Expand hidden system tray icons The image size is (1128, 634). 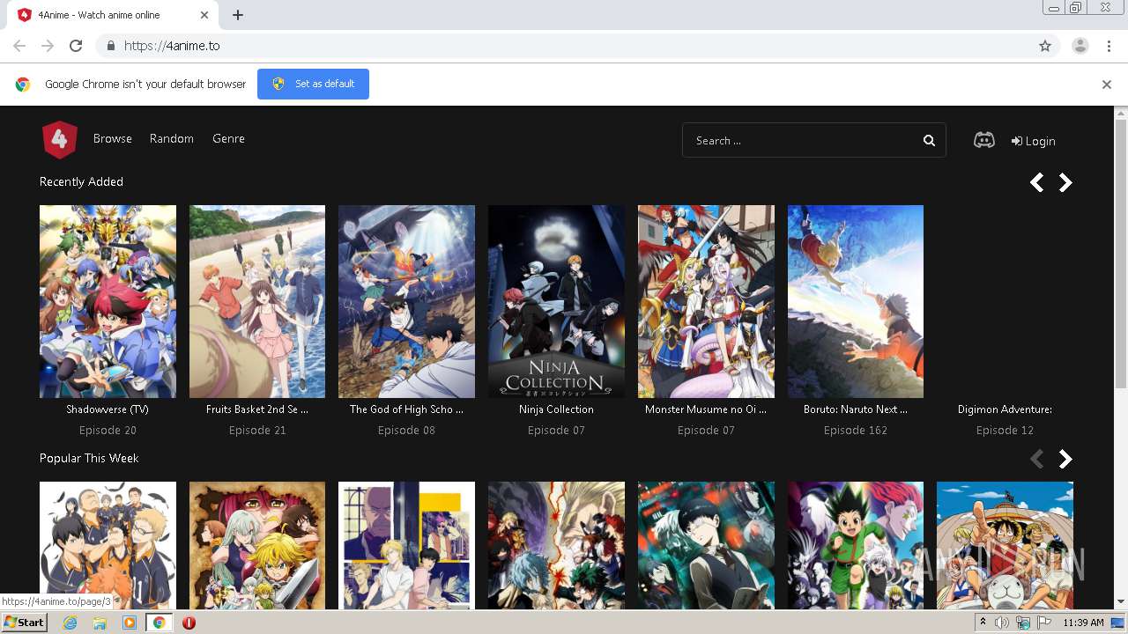click(983, 623)
